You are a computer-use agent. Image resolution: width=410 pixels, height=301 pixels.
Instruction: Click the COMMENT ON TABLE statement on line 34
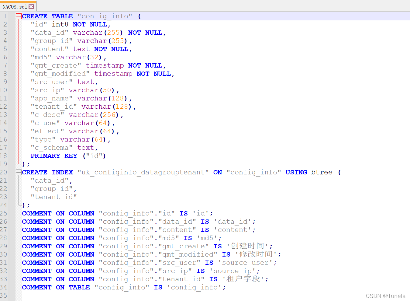coord(56,287)
